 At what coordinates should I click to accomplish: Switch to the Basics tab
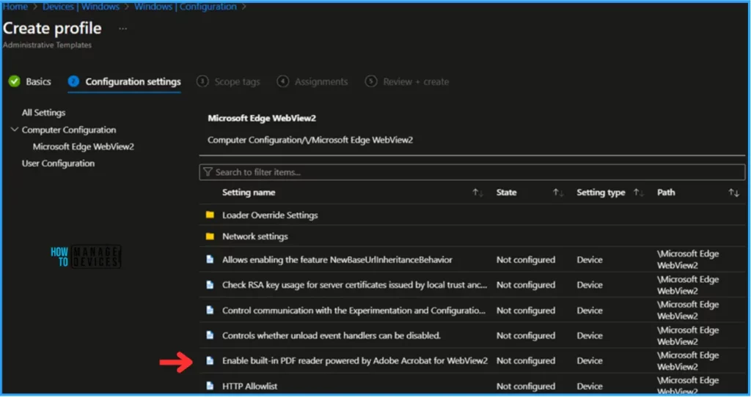(38, 82)
